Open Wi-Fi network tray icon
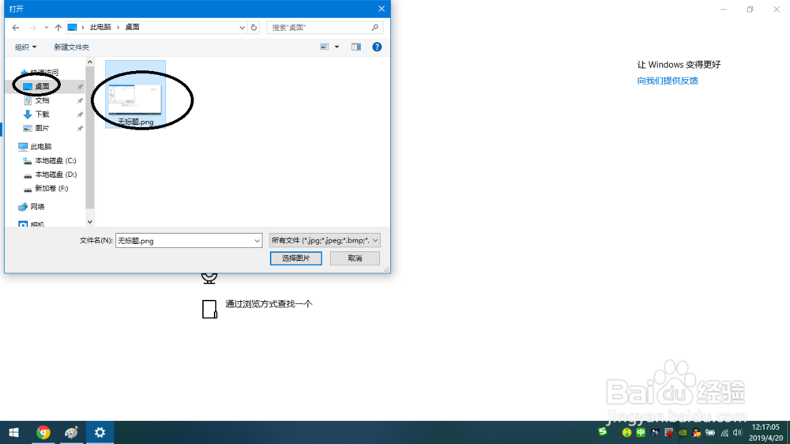 coord(724,432)
